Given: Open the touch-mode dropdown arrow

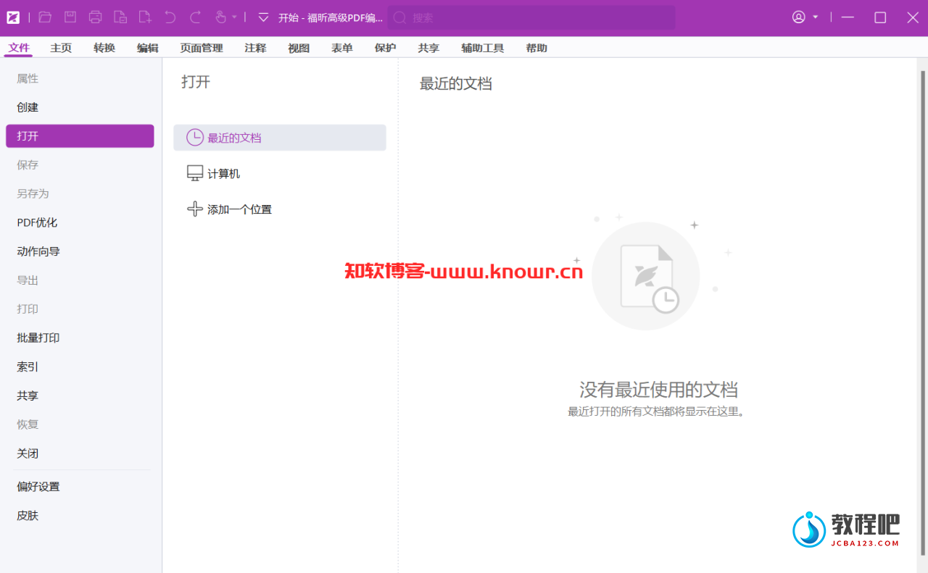Looking at the screenshot, I should (x=234, y=17).
